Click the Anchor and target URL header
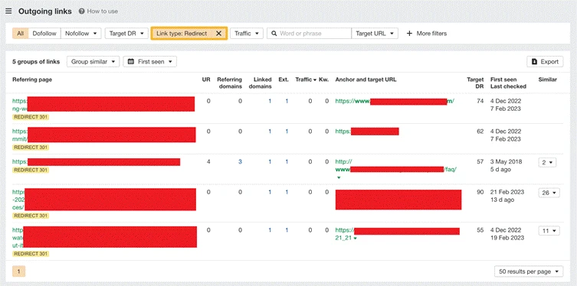The image size is (577, 286). pyautogui.click(x=366, y=80)
